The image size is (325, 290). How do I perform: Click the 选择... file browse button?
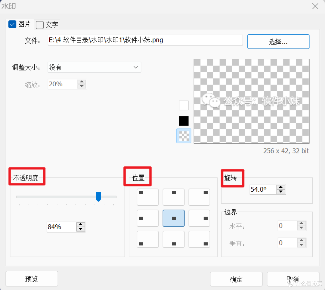coord(278,42)
